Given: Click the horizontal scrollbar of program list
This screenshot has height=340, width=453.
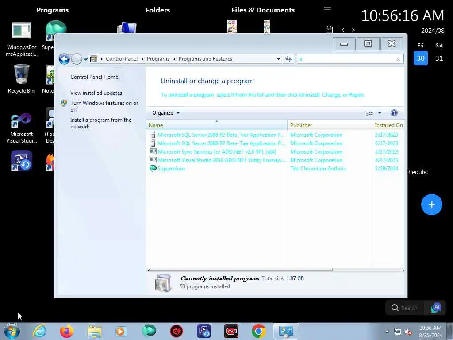Looking at the screenshot, I should pyautogui.click(x=241, y=270).
